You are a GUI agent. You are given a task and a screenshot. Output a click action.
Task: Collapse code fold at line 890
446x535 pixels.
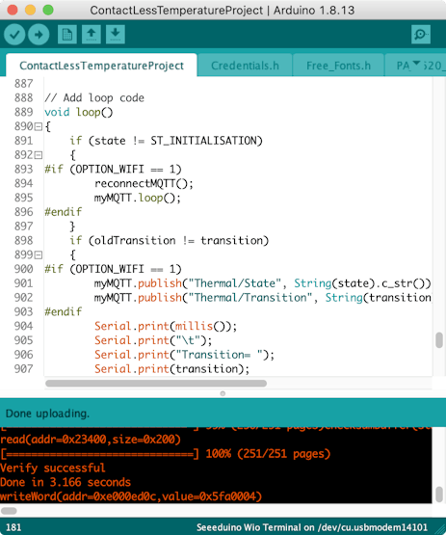[39, 127]
